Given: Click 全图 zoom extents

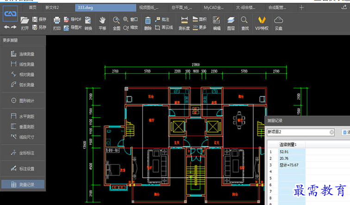Looking at the screenshot, I should pyautogui.click(x=116, y=24).
